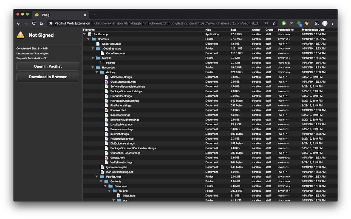Click the Open in Pacifist button
Viewport: 351px width, 219px height.
47,67
